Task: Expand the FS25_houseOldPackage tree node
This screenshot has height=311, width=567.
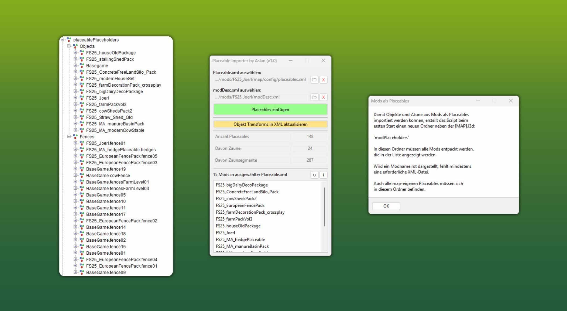Action: click(x=75, y=53)
